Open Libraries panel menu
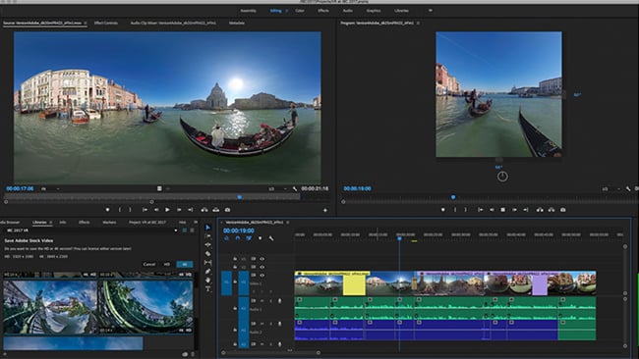 point(50,223)
